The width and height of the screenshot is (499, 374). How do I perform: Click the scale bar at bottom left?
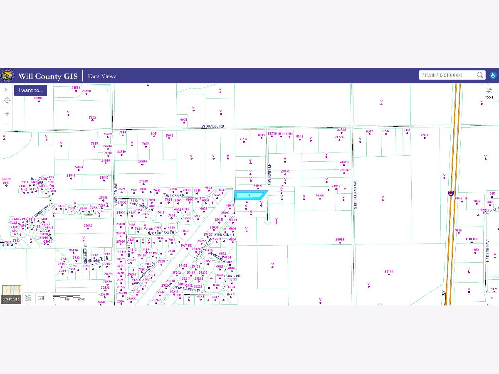tap(69, 298)
